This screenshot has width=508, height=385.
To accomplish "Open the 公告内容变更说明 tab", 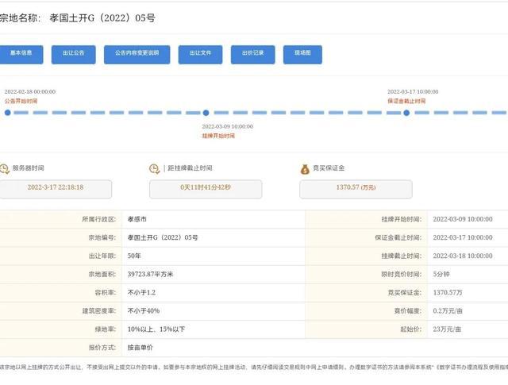I will [x=137, y=53].
